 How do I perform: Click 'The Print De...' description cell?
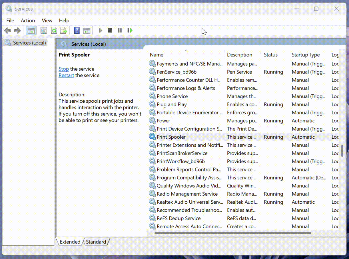(x=242, y=129)
